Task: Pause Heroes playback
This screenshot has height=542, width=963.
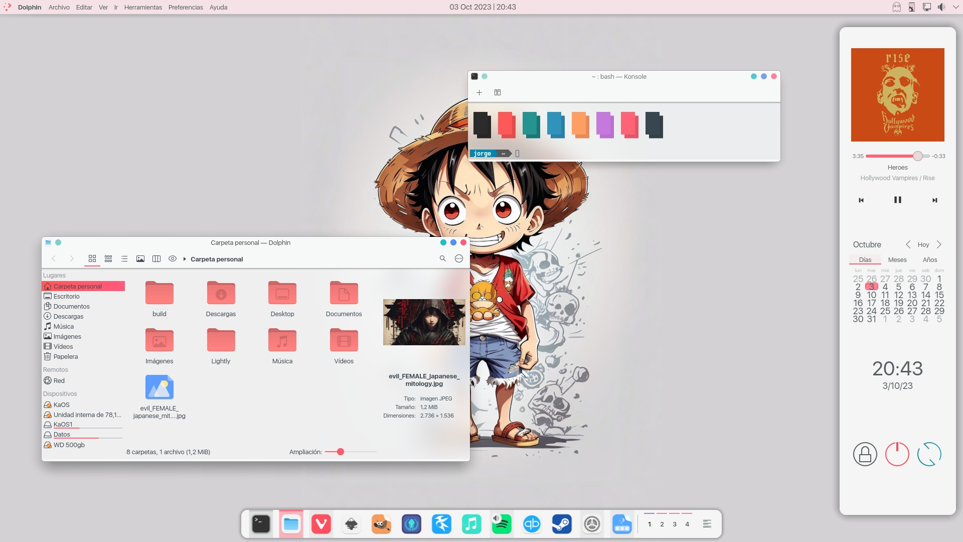Action: tap(898, 200)
